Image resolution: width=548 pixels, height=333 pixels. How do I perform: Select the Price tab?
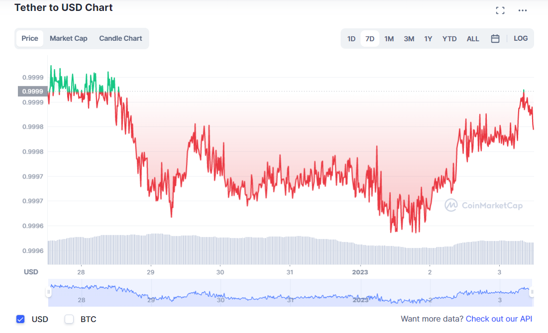tap(29, 38)
